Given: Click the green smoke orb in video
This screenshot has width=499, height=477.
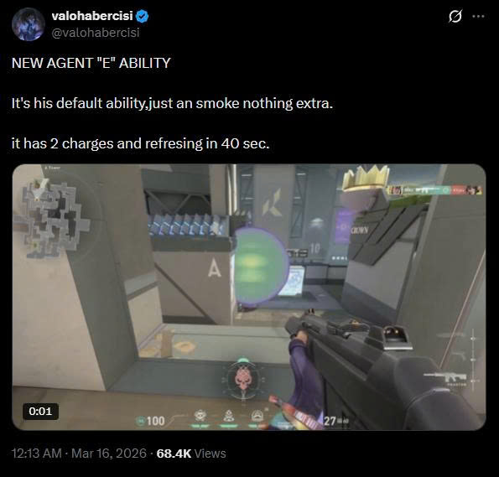Looking at the screenshot, I should tap(262, 265).
